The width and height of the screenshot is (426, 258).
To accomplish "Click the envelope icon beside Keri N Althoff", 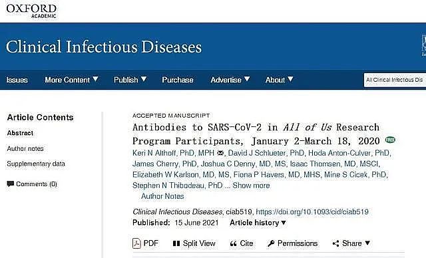I will [220, 153].
